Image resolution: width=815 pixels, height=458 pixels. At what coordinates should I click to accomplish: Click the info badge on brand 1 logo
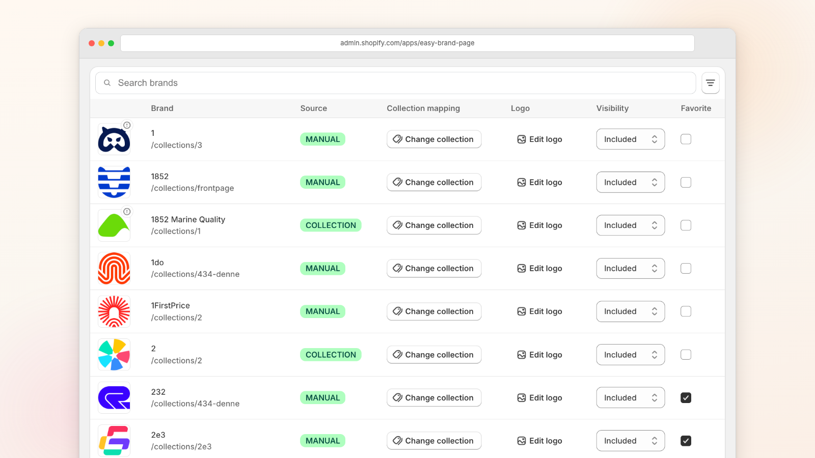pos(127,125)
